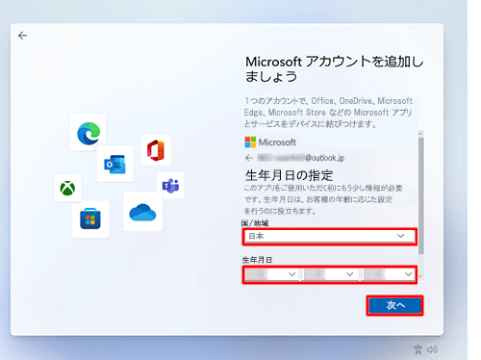Click the Xbox icon tile
This screenshot has height=360, width=481.
click(x=67, y=189)
